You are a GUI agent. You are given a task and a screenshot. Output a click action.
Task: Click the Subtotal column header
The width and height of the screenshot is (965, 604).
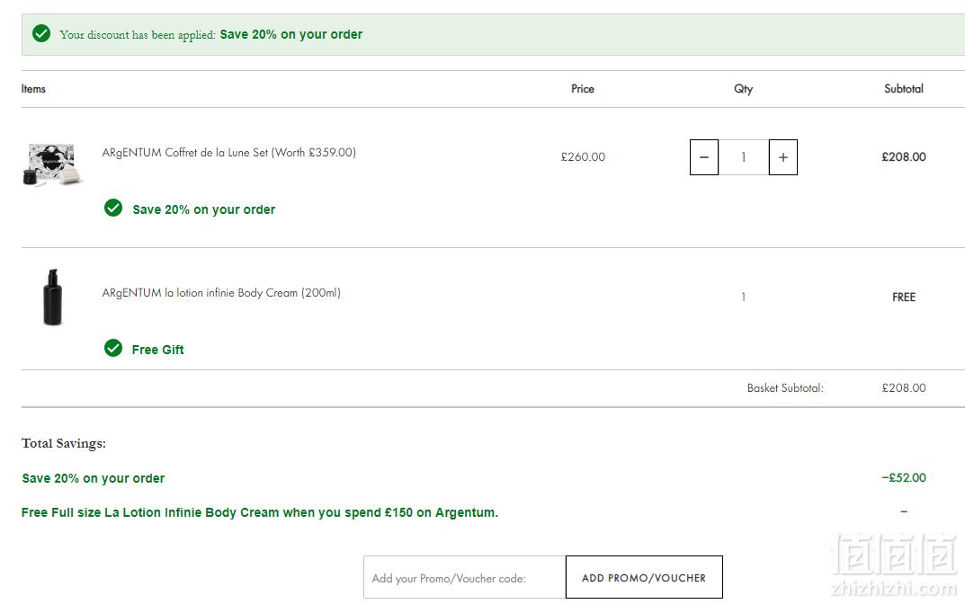904,89
